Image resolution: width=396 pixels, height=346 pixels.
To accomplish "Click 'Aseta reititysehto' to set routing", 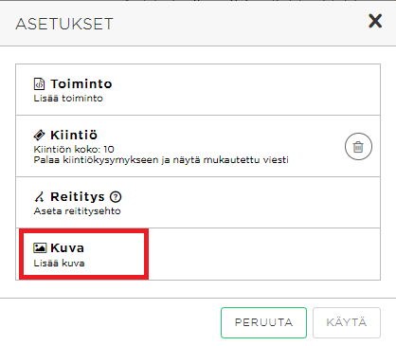I will (x=77, y=211).
